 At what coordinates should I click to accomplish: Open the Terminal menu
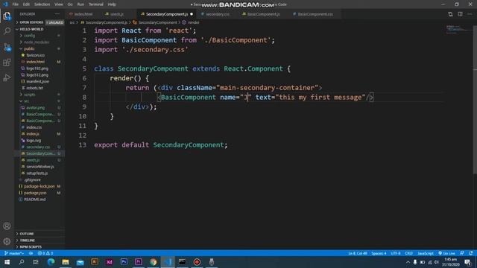coord(96,4)
